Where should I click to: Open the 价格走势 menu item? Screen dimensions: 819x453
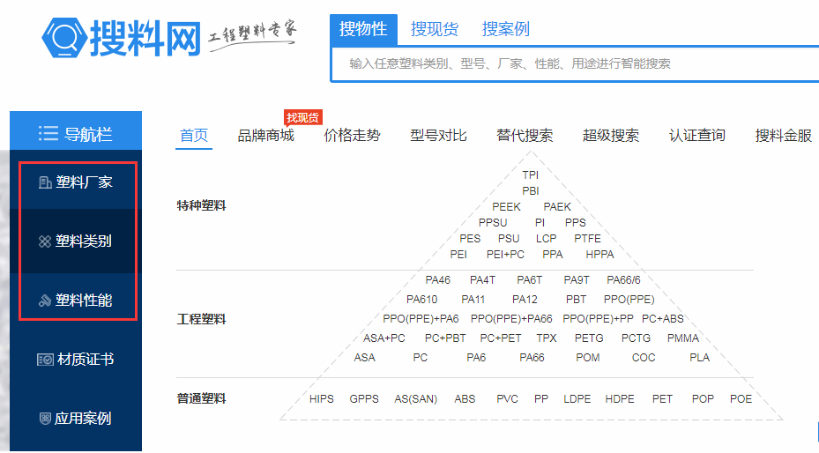coord(352,135)
